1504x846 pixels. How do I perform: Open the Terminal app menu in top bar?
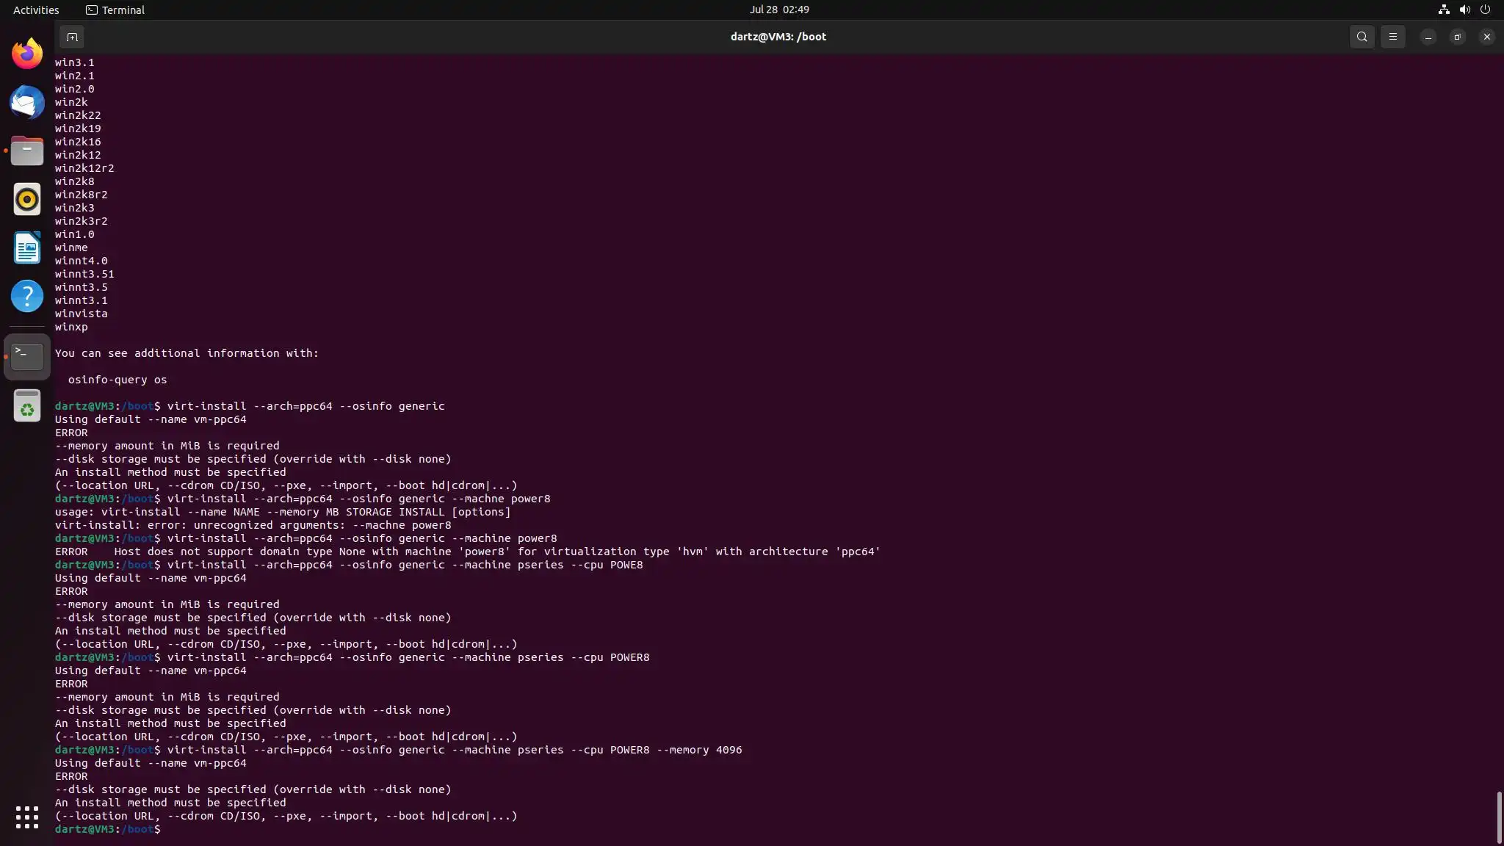point(115,10)
